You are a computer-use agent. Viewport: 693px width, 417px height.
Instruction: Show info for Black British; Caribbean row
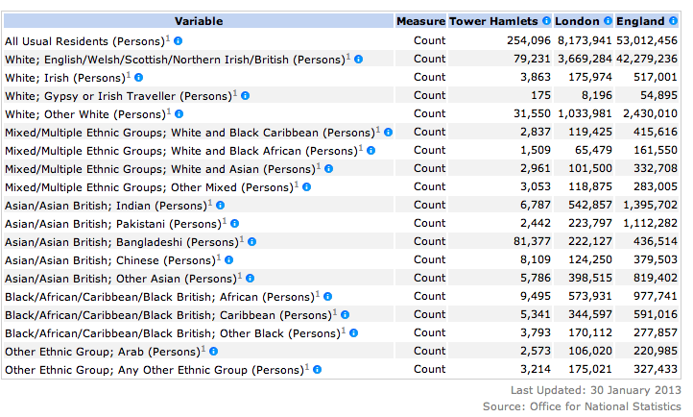coord(345,314)
